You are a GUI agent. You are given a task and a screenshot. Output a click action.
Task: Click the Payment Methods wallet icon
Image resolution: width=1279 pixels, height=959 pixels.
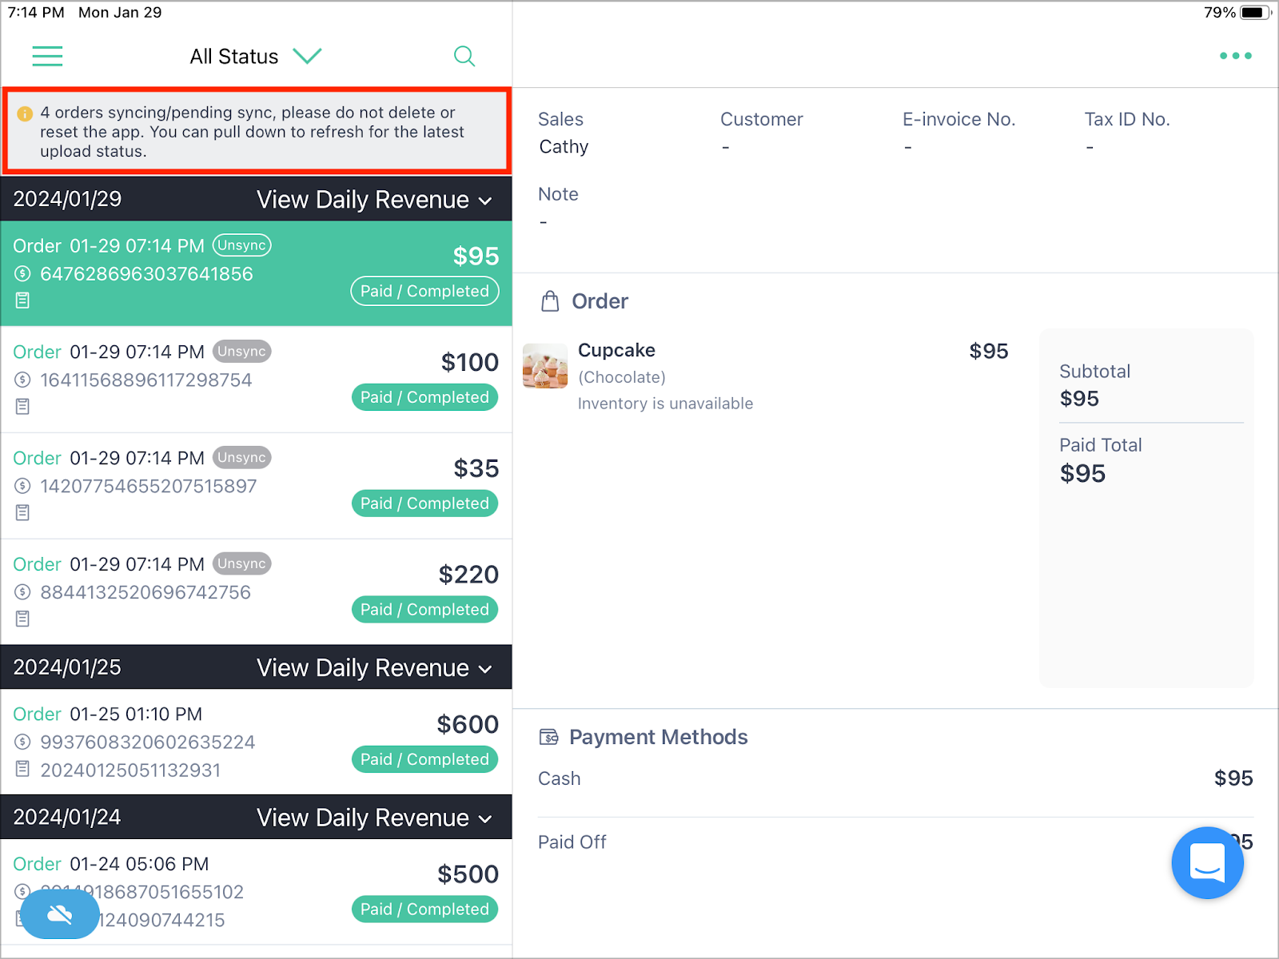pos(549,737)
